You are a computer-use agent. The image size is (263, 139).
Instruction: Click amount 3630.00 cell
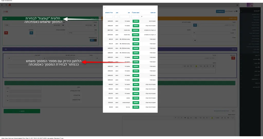110,98
